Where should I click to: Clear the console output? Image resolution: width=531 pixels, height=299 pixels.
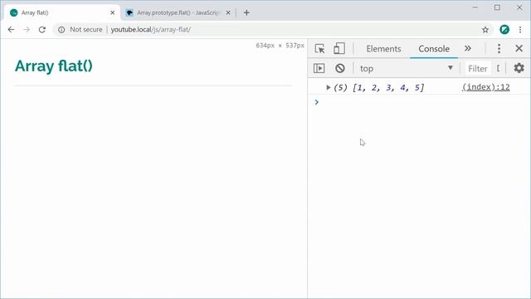point(340,68)
